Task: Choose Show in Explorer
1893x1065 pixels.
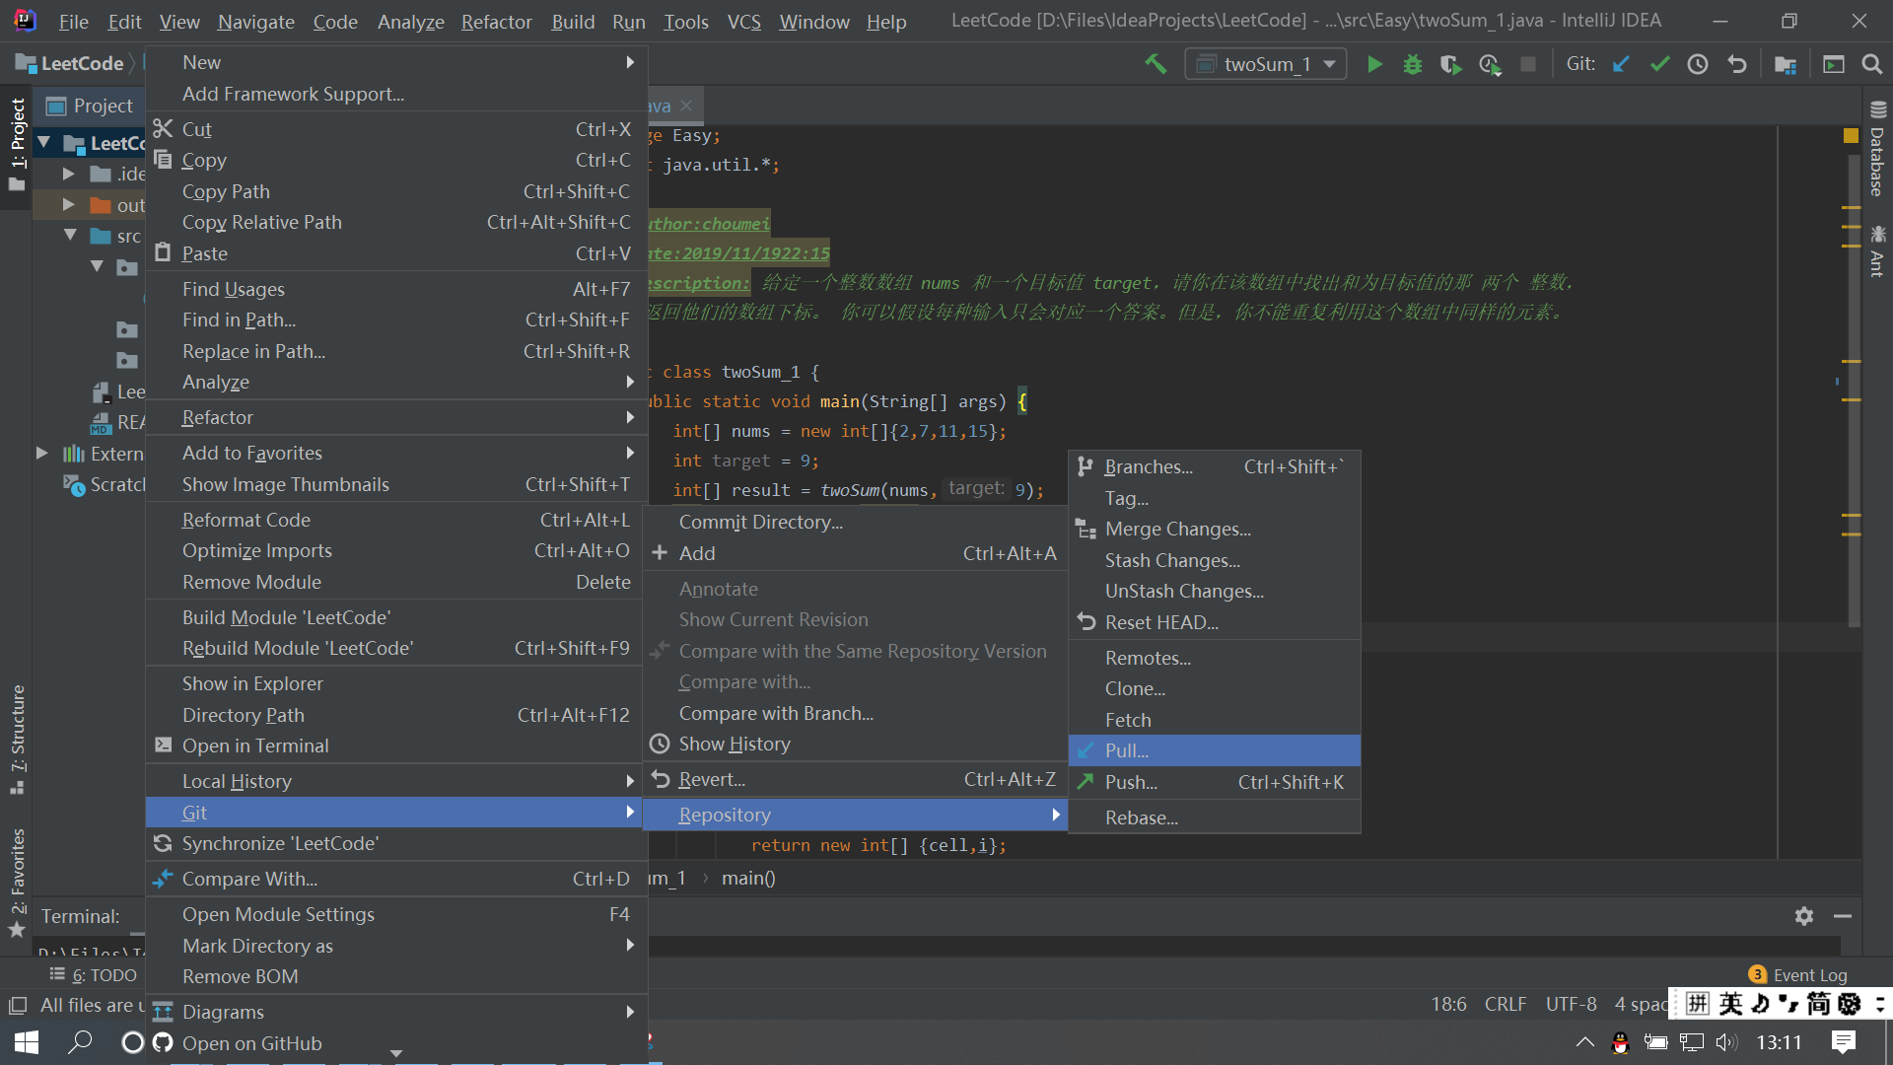Action: [396, 683]
